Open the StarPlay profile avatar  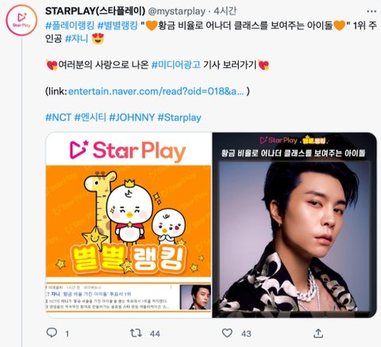[21, 21]
